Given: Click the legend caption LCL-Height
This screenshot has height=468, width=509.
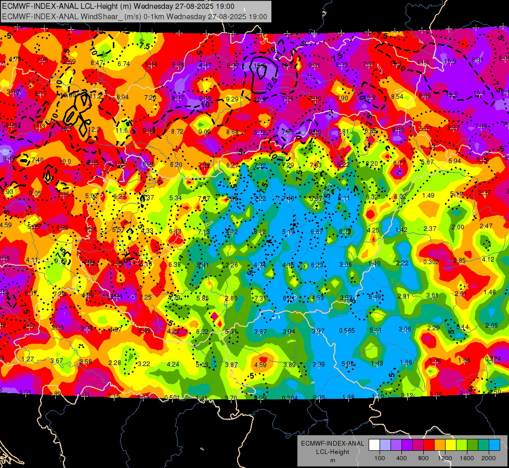Looking at the screenshot, I should coord(332,452).
